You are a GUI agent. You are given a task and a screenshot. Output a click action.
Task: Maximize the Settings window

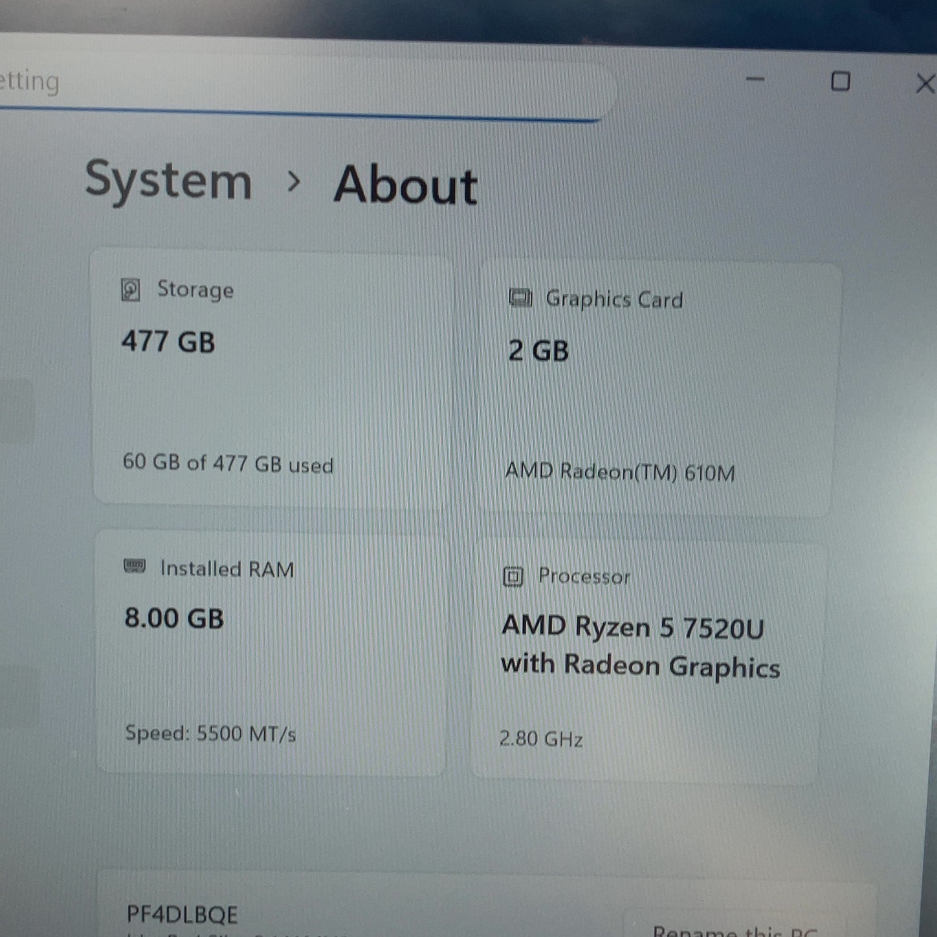[841, 82]
